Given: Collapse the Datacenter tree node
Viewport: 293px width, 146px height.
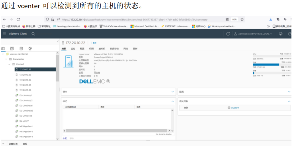Looking at the screenshot, I should (x=6, y=59).
